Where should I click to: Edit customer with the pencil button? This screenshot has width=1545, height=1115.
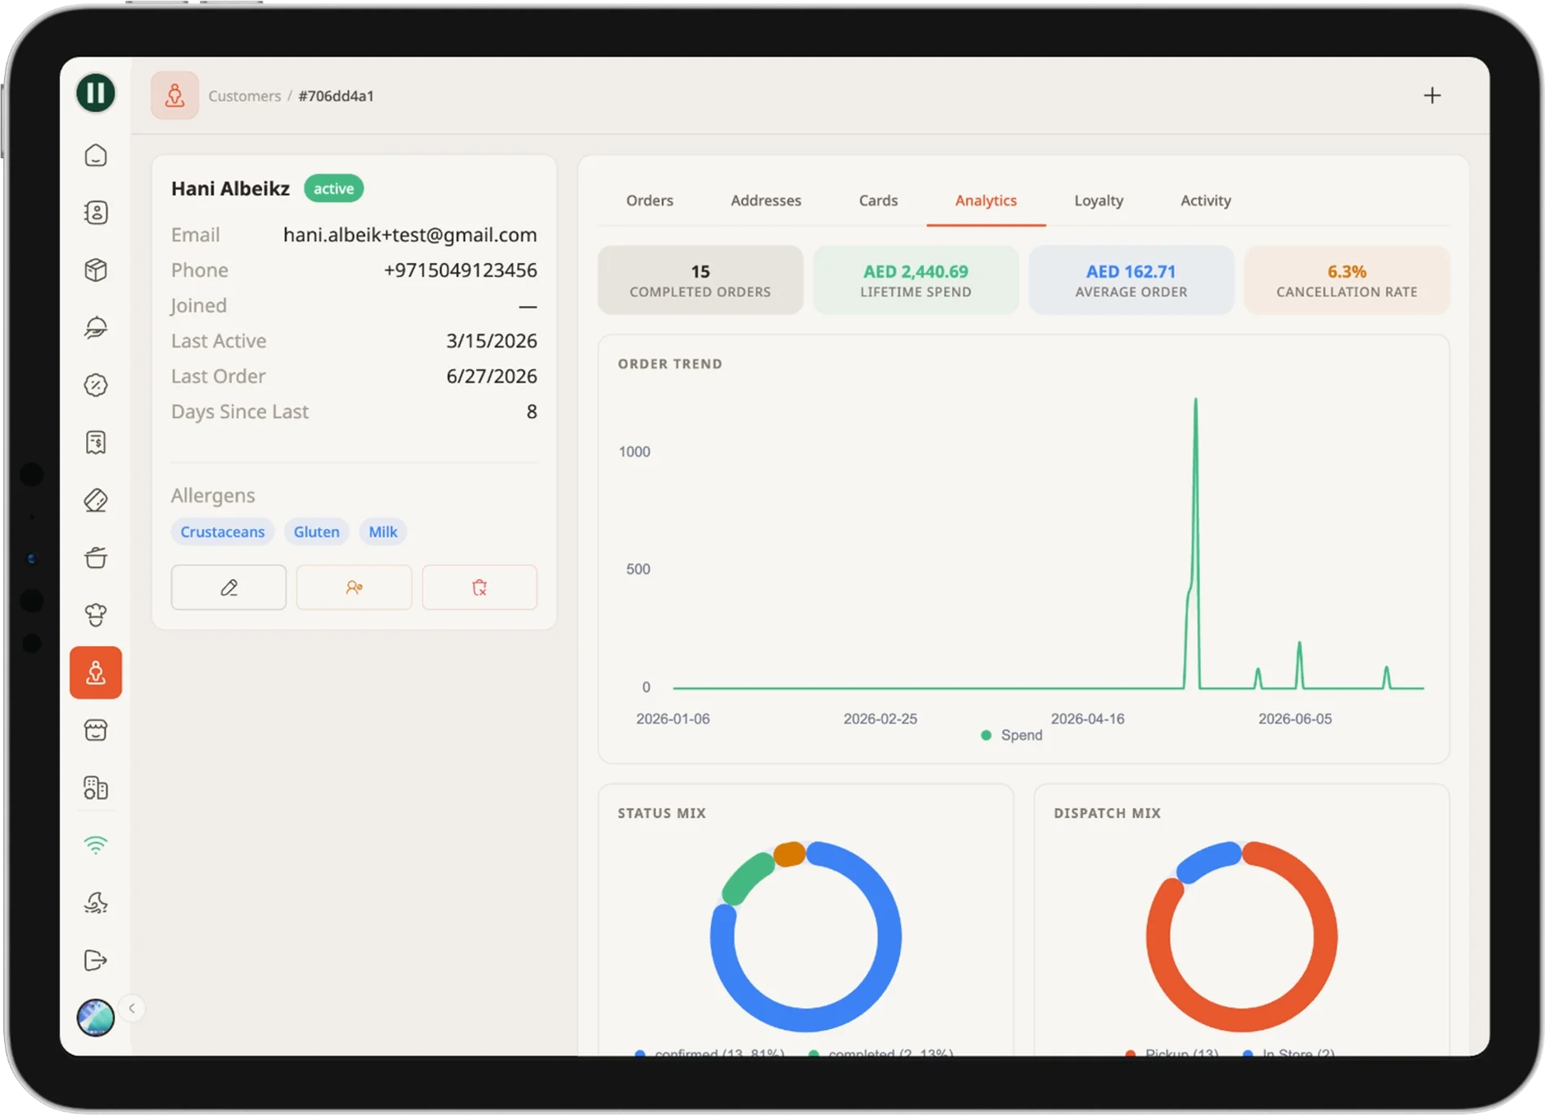coord(229,587)
